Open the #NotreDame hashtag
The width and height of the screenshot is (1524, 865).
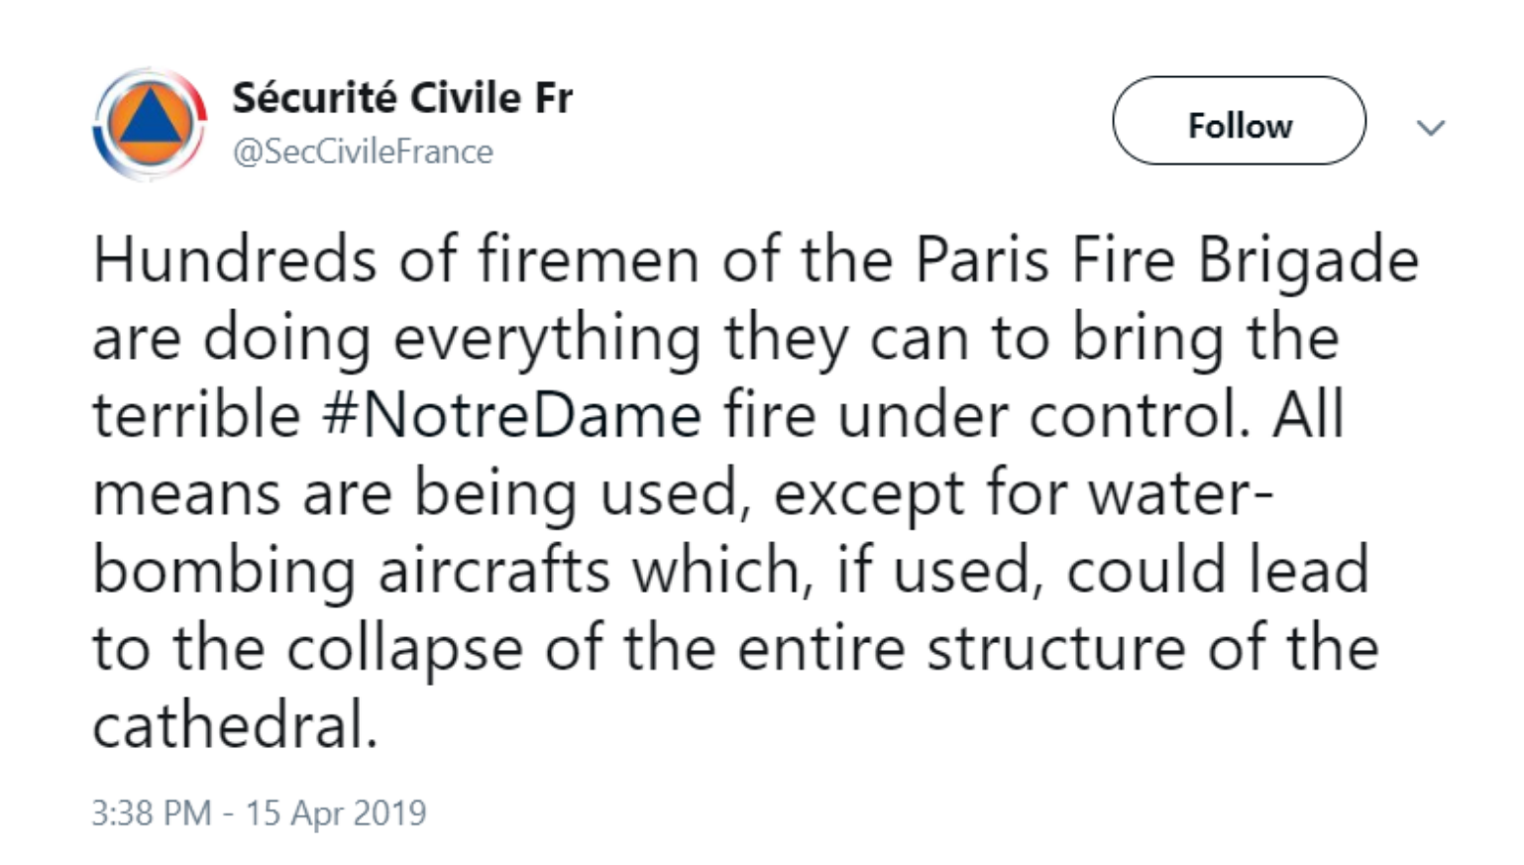pyautogui.click(x=511, y=414)
